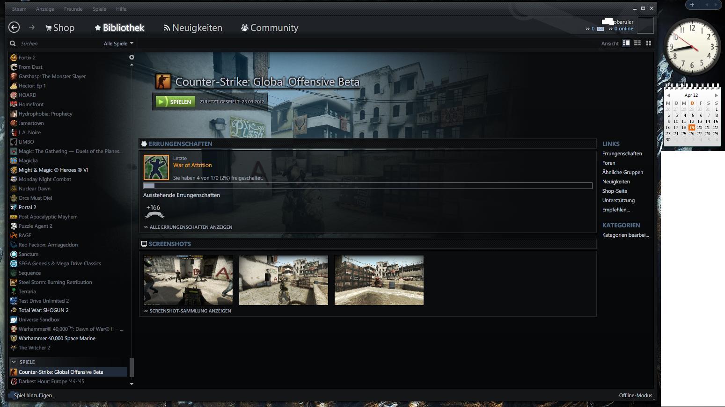This screenshot has width=725, height=407.
Task: Open the Errungenschaften link in Links
Action: tap(622, 153)
